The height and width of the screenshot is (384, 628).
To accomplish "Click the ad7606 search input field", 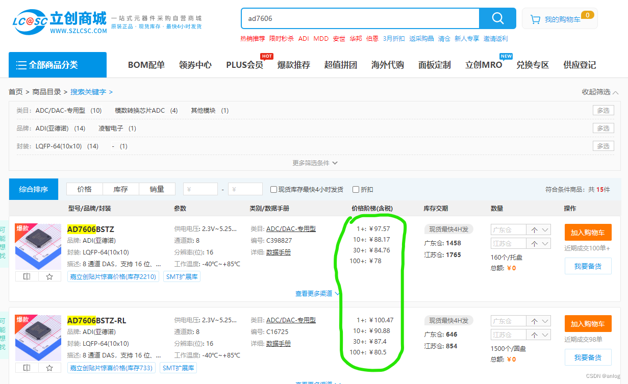I will pos(360,18).
